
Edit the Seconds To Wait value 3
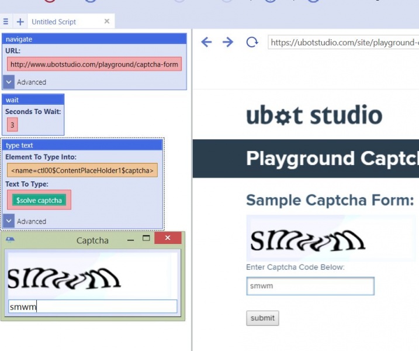pos(12,125)
